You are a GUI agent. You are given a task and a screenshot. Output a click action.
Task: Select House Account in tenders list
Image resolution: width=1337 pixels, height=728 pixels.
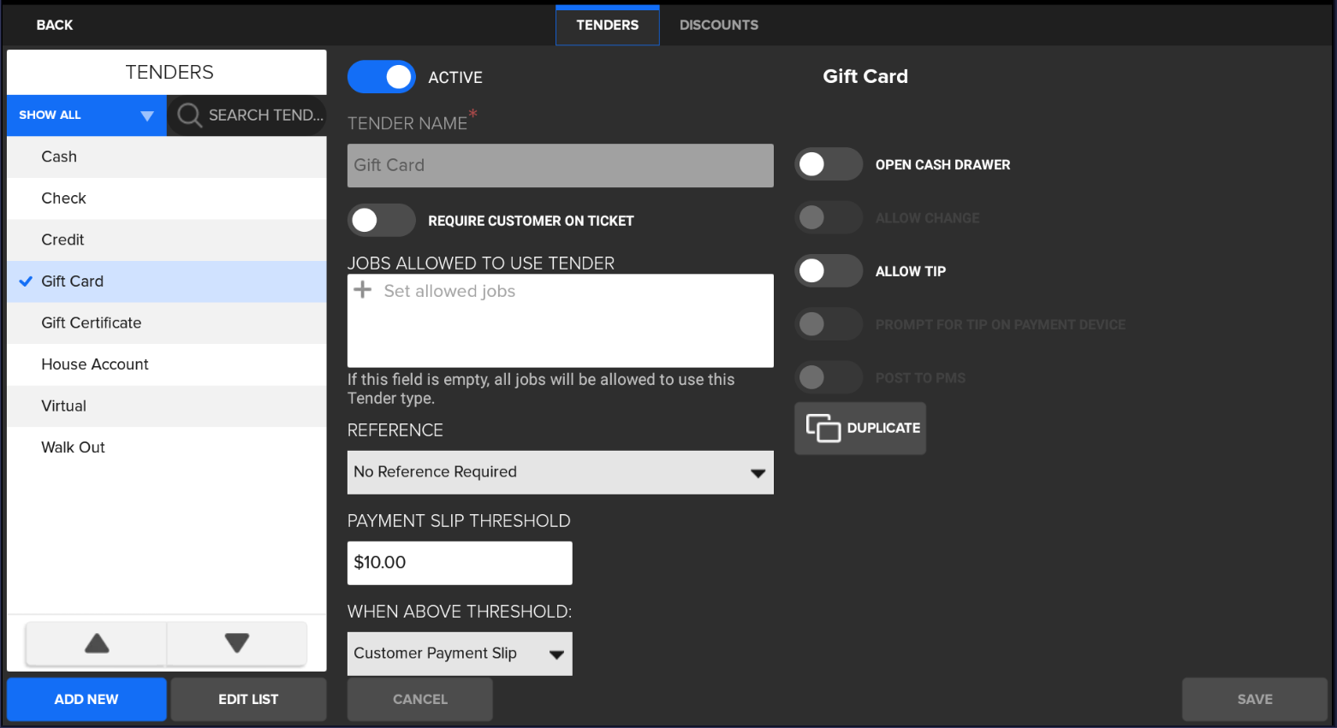click(95, 364)
